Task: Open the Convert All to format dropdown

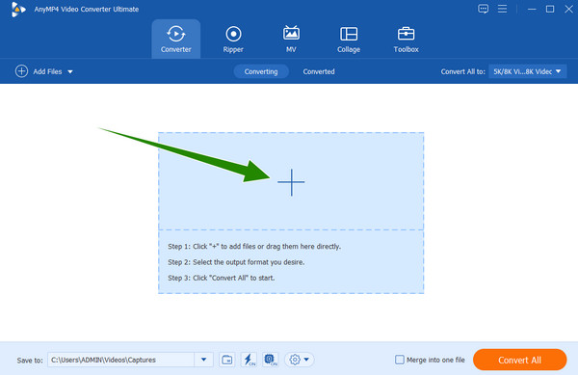Action: [x=528, y=71]
